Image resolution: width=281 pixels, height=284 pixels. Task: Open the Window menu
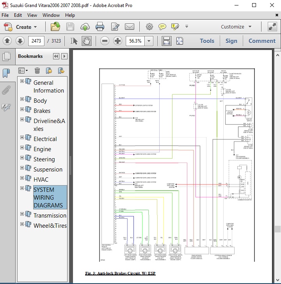(51, 15)
